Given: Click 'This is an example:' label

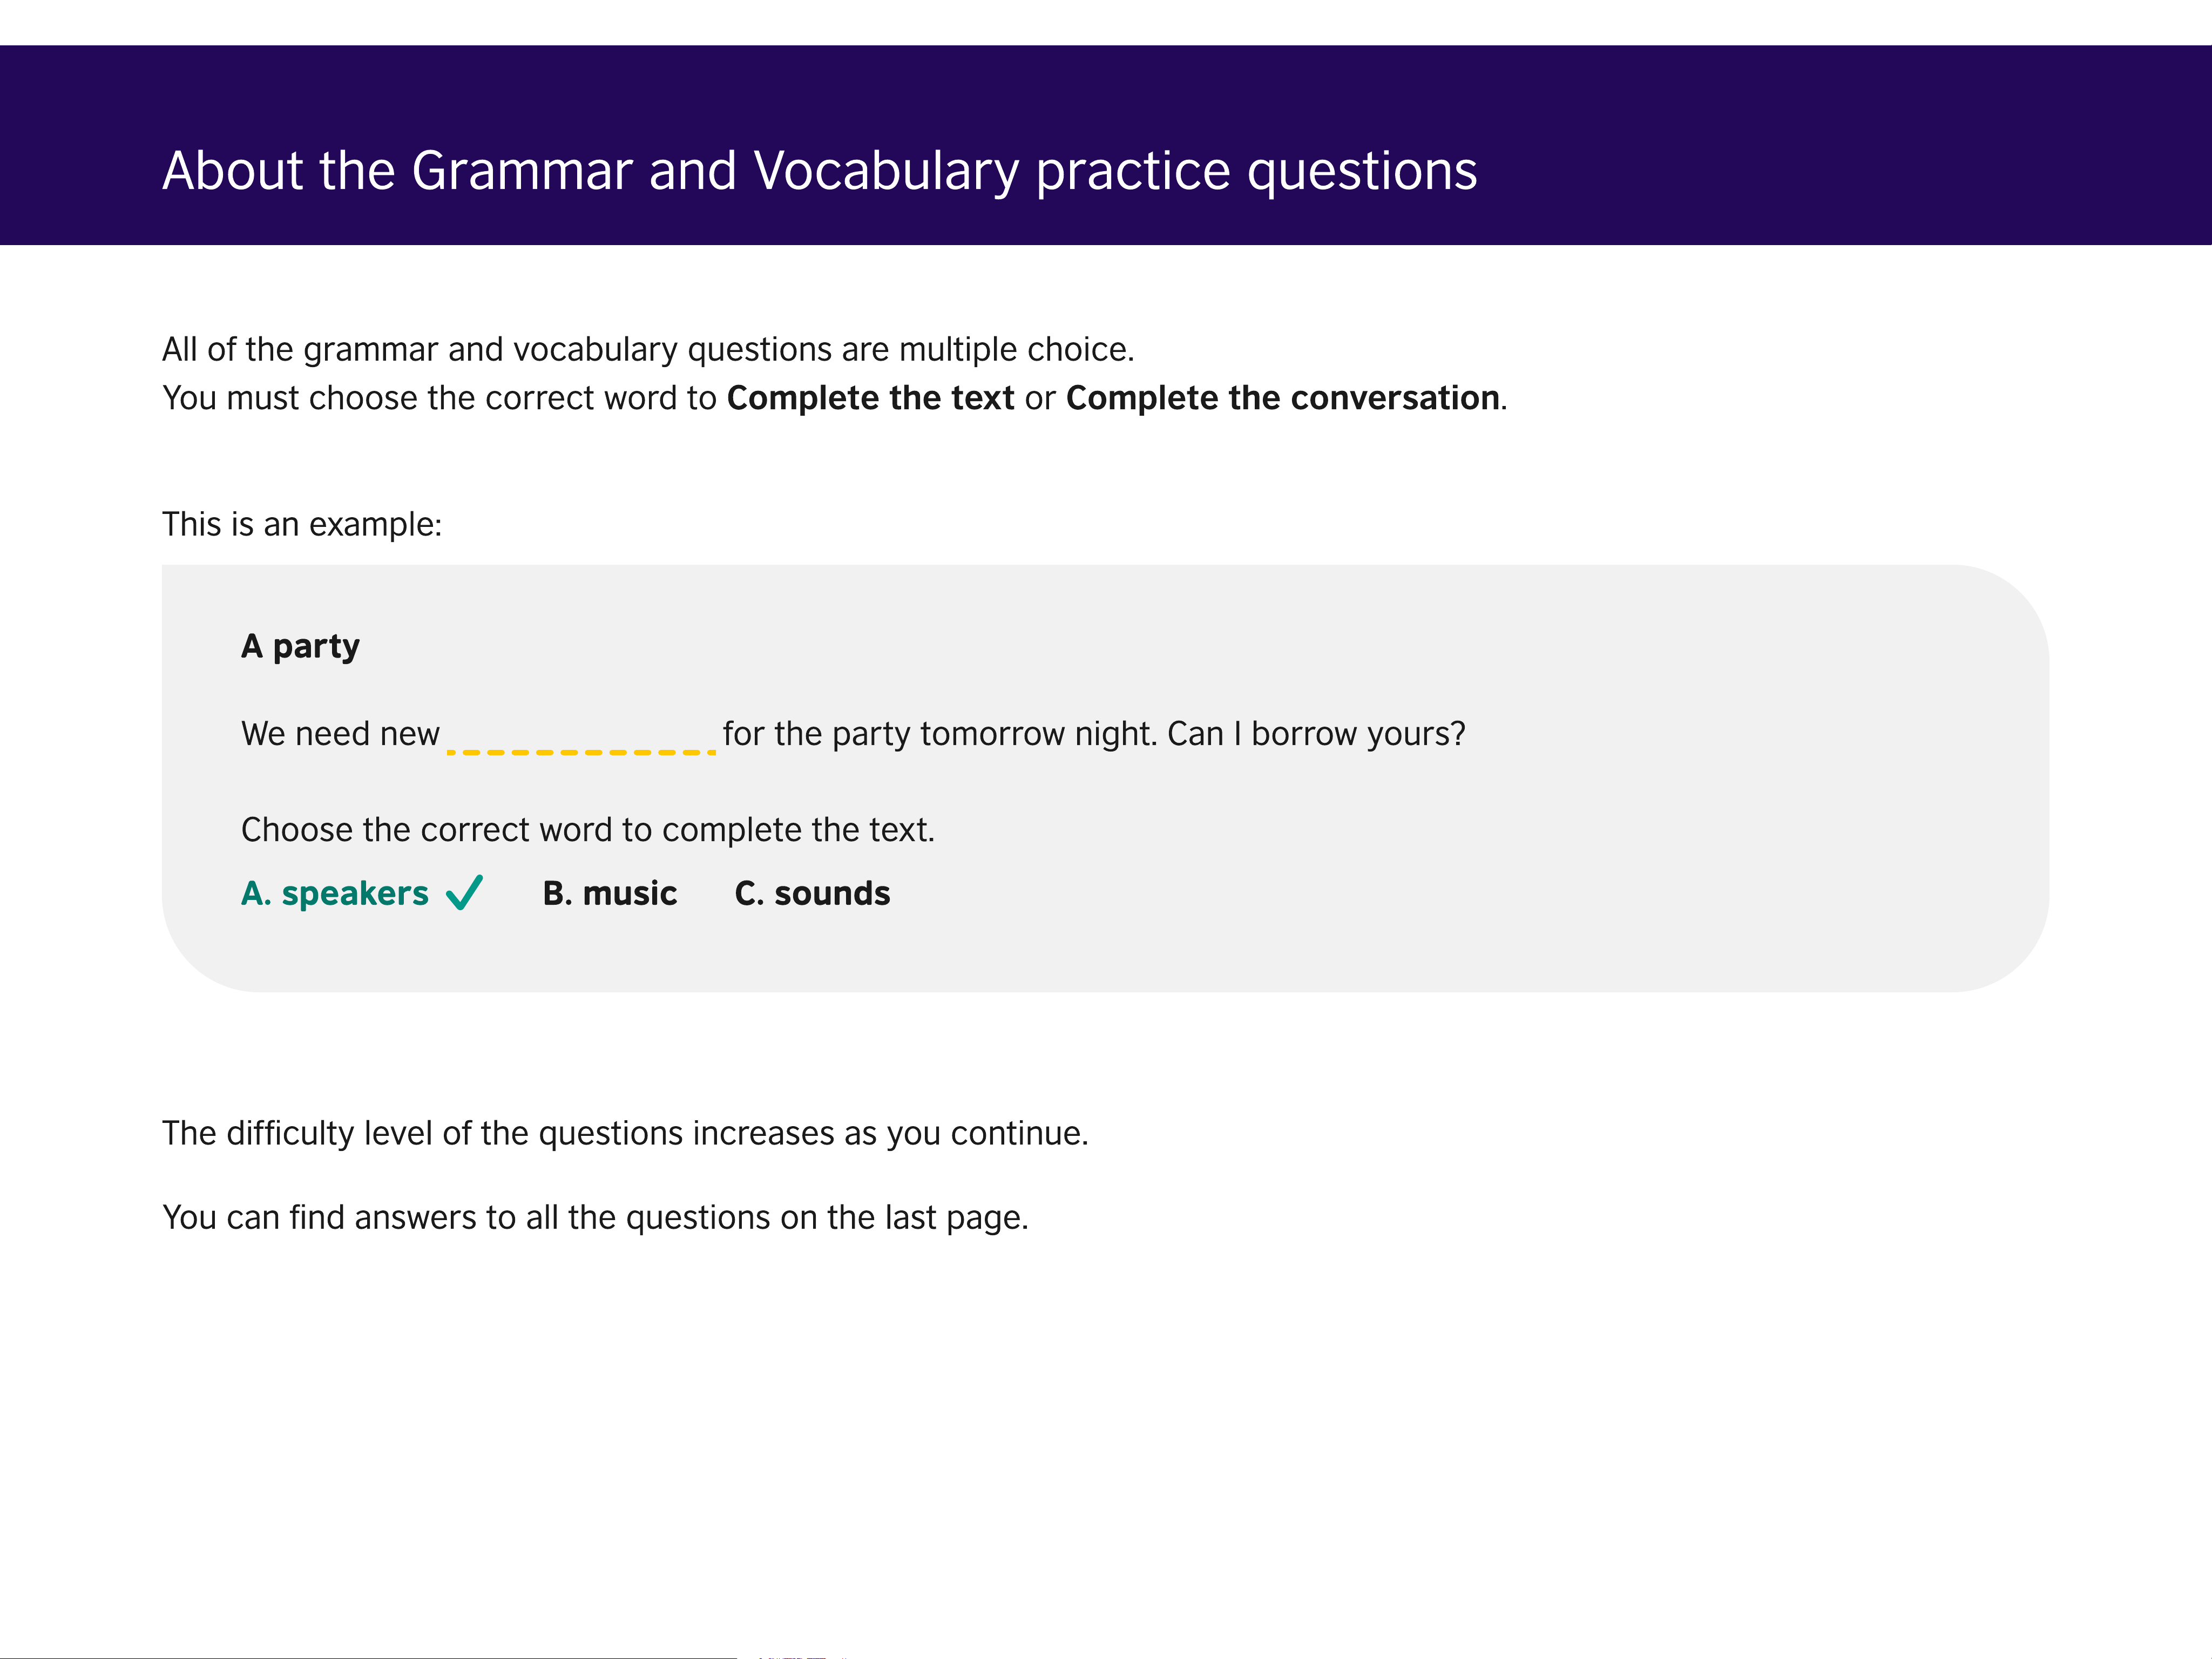Looking at the screenshot, I should (x=302, y=524).
